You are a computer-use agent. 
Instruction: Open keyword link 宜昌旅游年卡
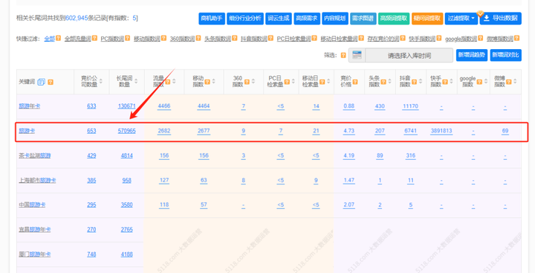coord(34,229)
